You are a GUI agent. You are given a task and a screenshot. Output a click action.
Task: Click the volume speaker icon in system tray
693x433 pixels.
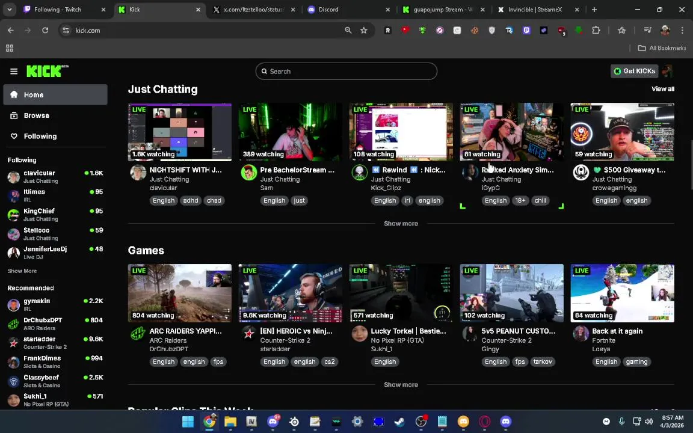[x=649, y=422]
